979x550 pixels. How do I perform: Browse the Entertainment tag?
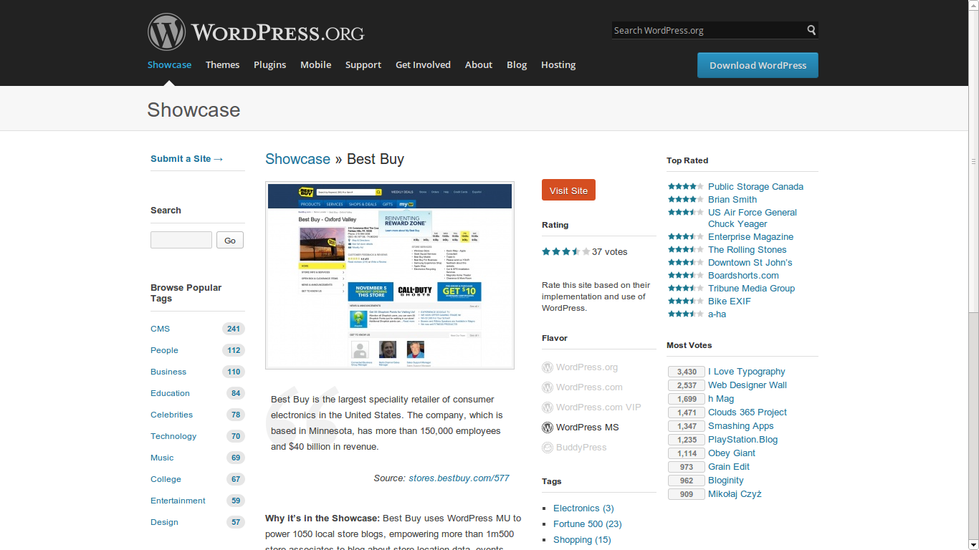point(178,501)
